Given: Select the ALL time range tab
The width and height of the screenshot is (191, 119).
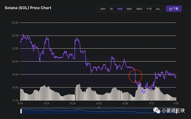Looking at the screenshot, I should coord(158,9).
